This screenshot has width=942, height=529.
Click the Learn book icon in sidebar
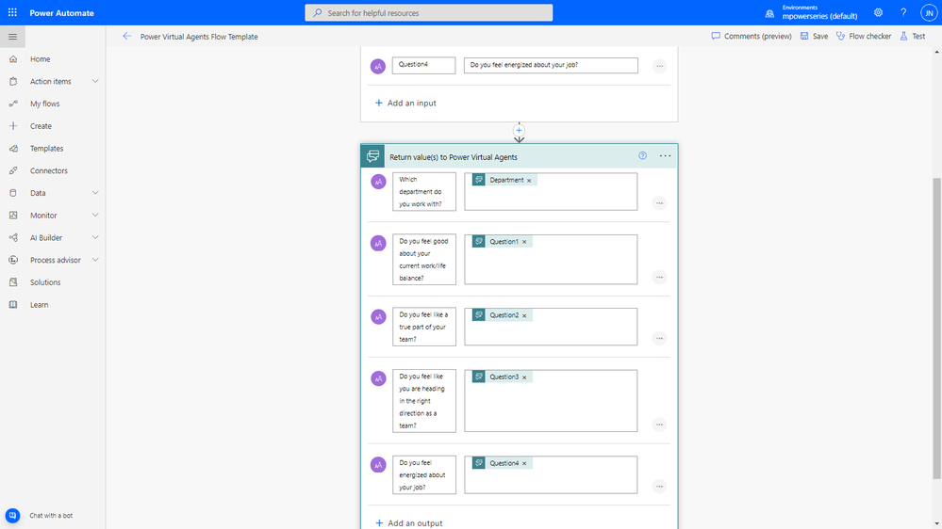13,305
